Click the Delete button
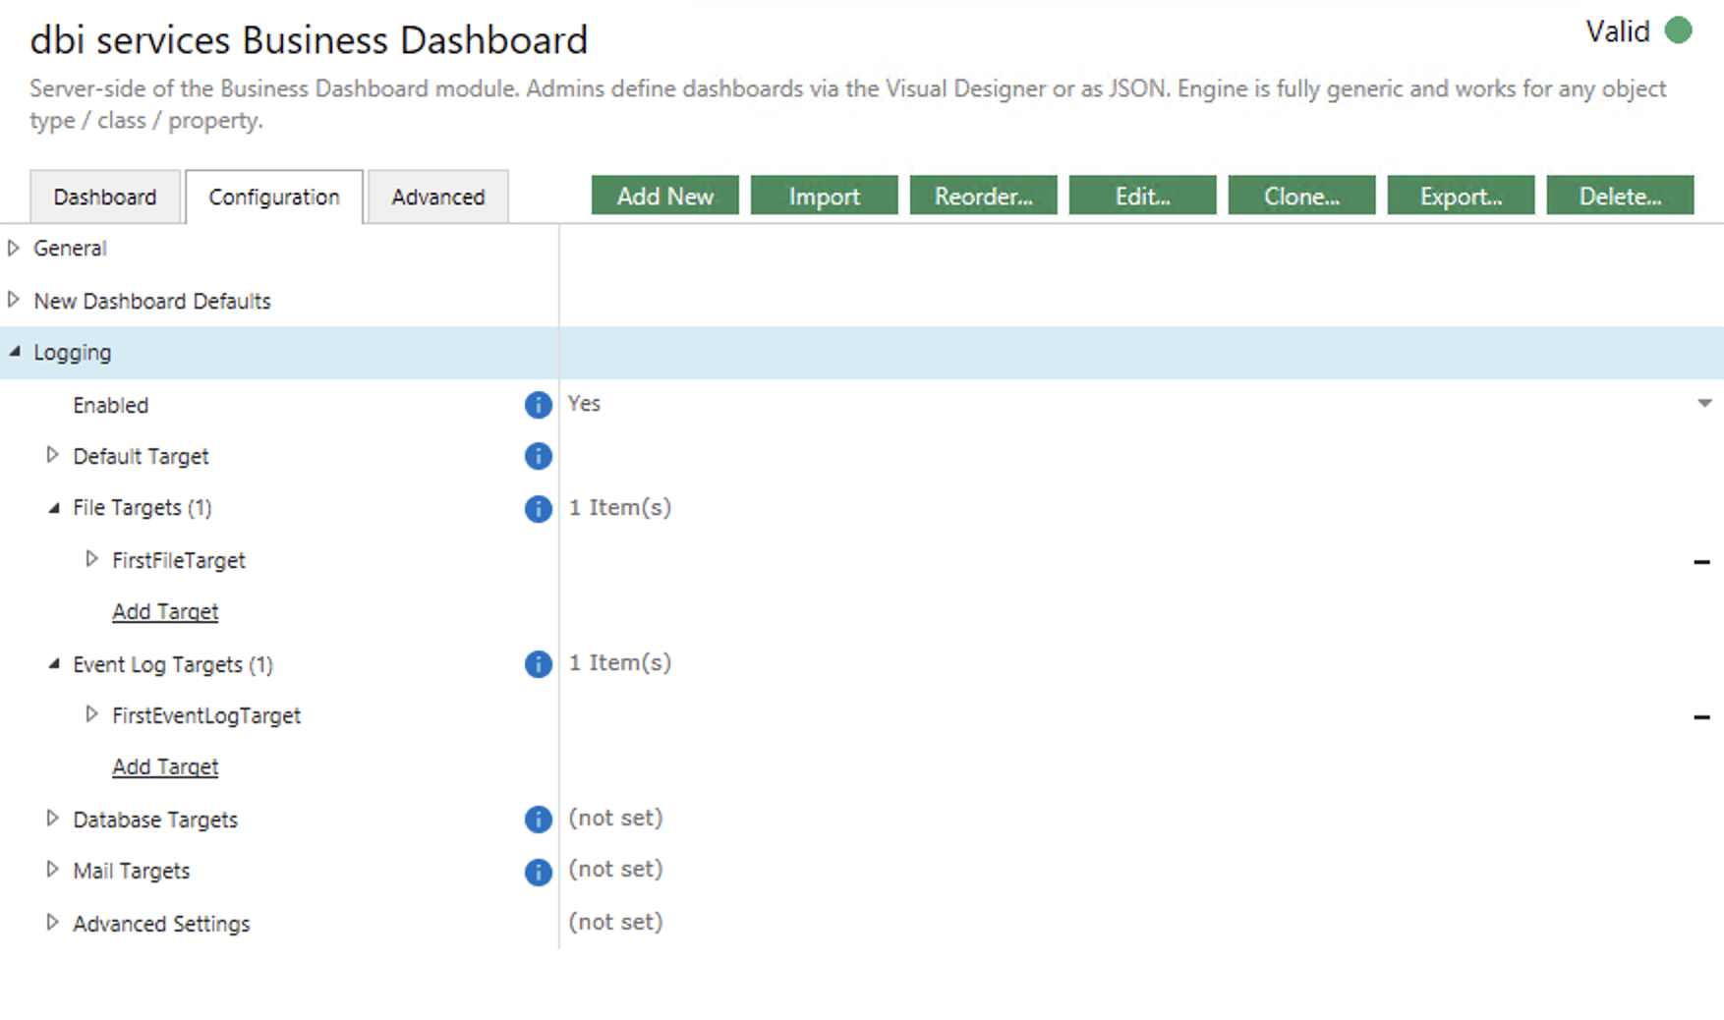The width and height of the screenshot is (1724, 1020). coord(1621,196)
